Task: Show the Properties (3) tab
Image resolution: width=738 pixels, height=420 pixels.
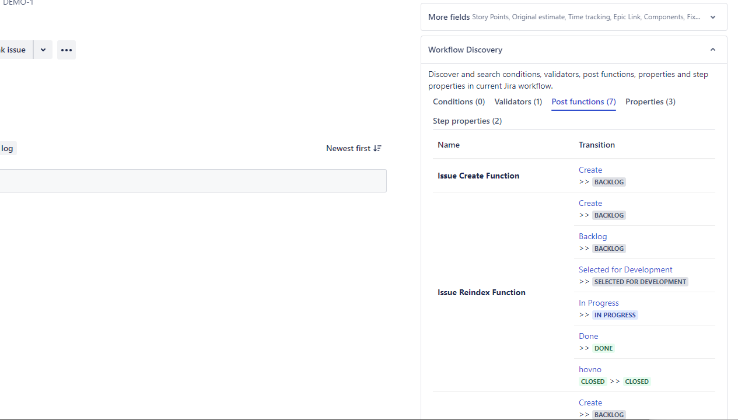Action: click(650, 101)
